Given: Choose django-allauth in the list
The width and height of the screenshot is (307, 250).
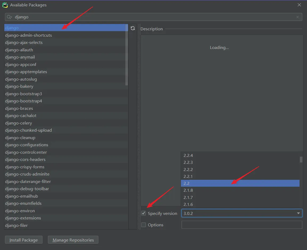Looking at the screenshot, I should tap(66, 50).
